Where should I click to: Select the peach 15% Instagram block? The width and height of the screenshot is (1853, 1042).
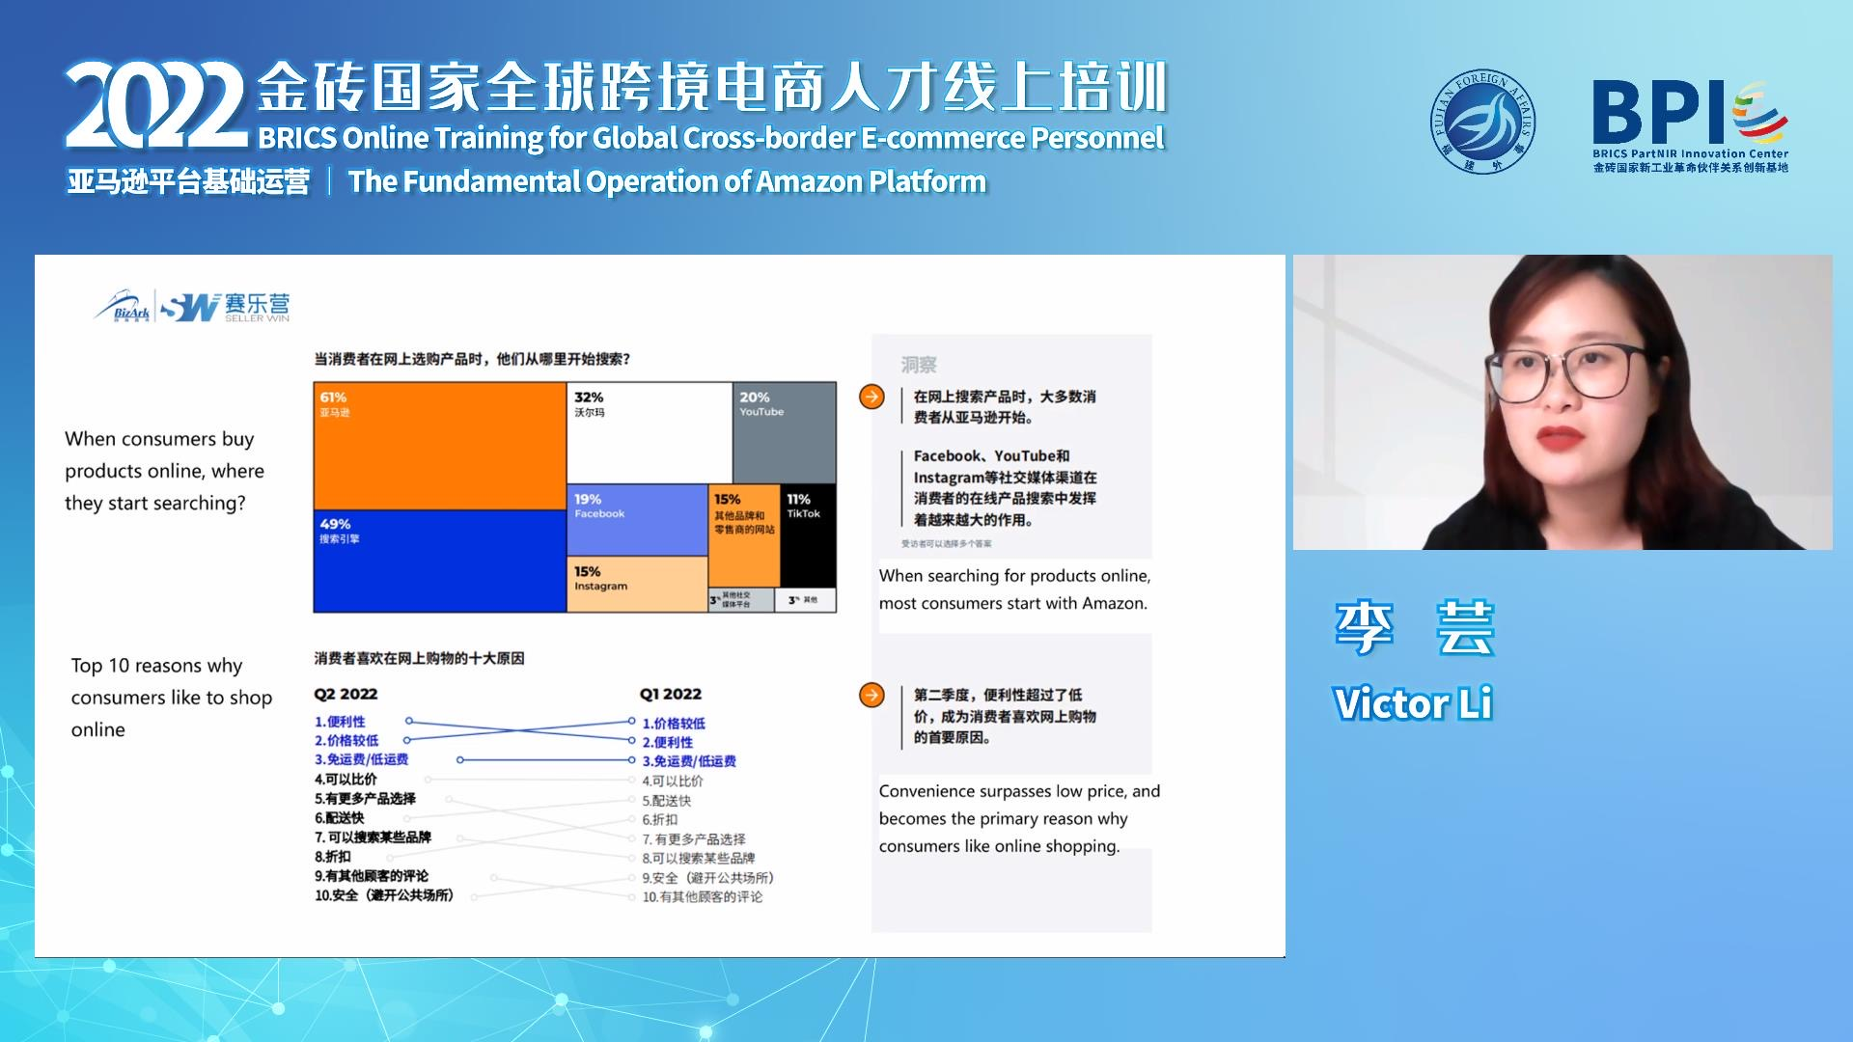(x=637, y=585)
